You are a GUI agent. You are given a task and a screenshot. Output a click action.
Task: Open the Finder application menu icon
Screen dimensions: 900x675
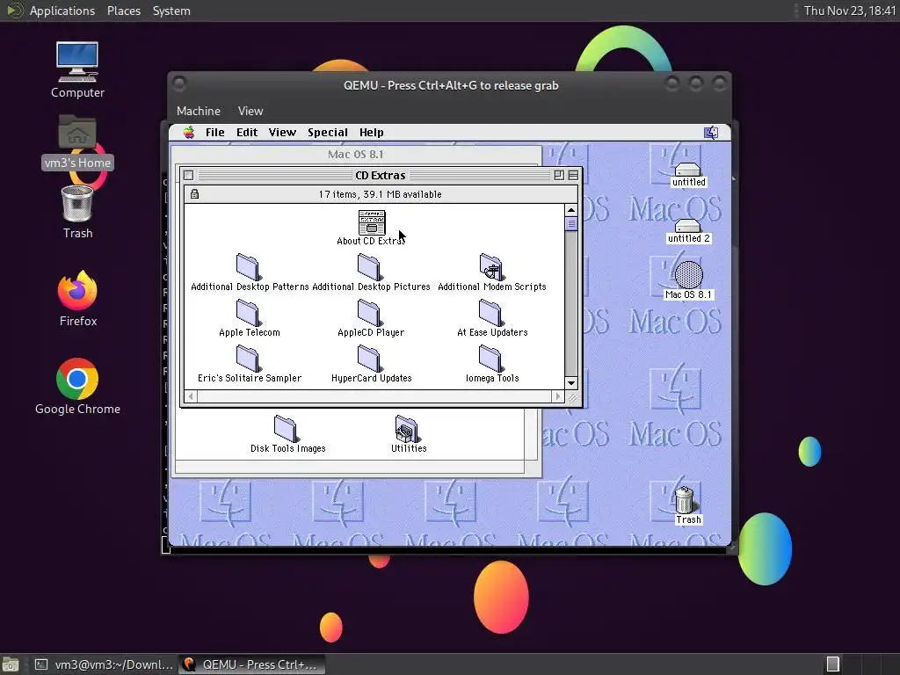[x=710, y=133]
